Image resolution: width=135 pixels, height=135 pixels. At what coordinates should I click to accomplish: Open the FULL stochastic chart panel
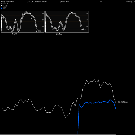point(67,22)
